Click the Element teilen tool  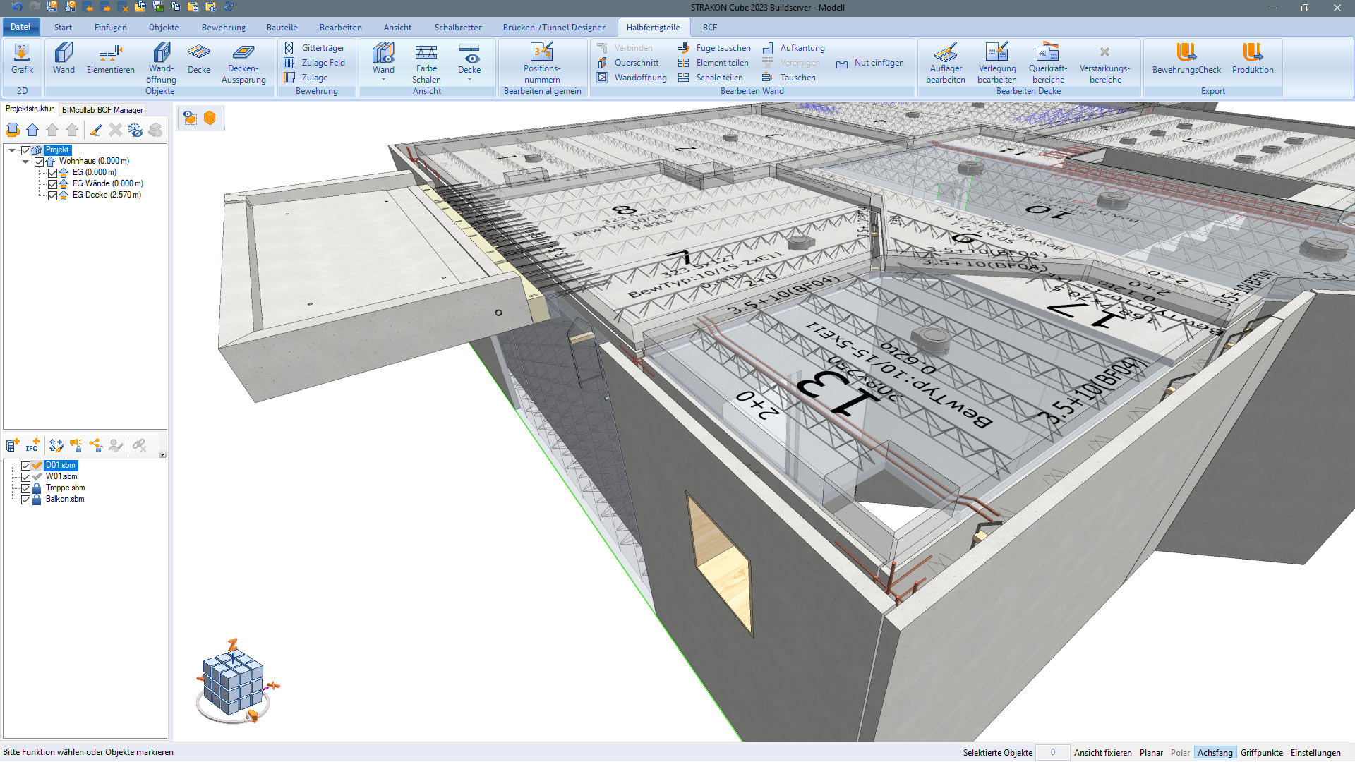(x=713, y=63)
